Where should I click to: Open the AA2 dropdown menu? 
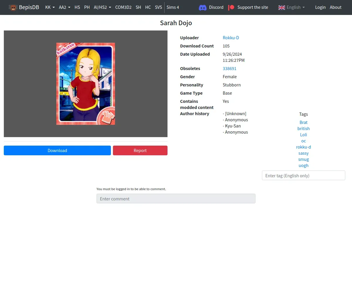click(65, 7)
